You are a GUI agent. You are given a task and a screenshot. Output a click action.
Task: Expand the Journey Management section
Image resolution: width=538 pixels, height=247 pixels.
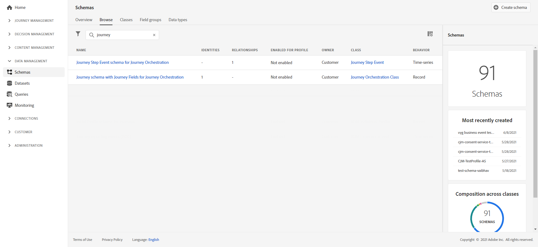tap(10, 21)
